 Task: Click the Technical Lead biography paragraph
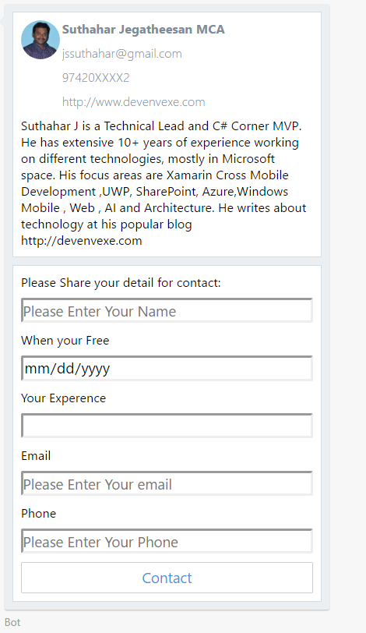coord(164,183)
